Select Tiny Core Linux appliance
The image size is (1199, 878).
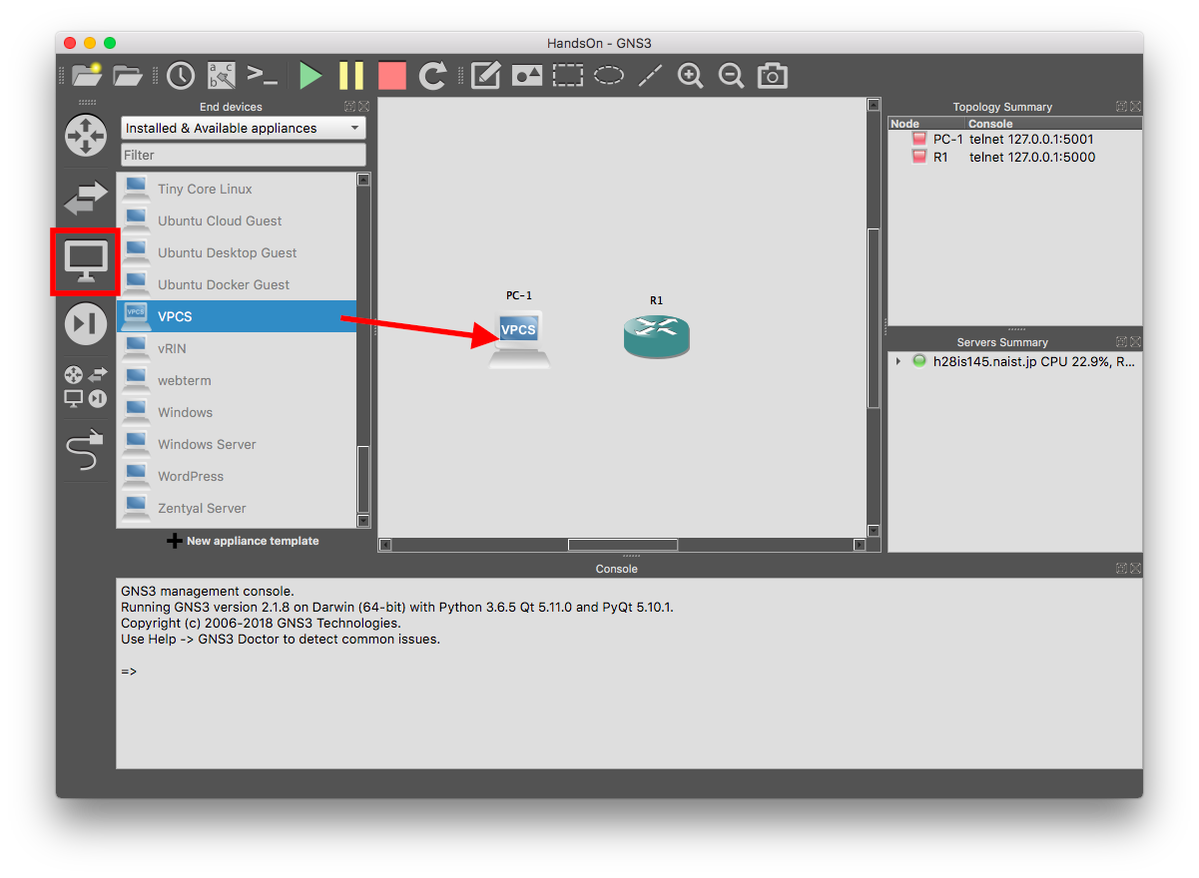click(237, 189)
